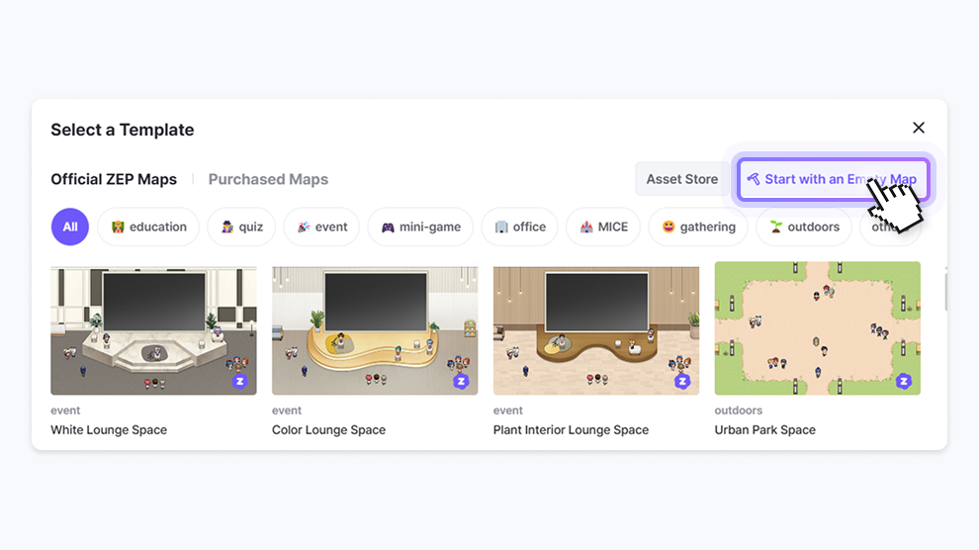This screenshot has height=550, width=979.
Task: Click the hammer icon on Empty Map button
Action: 754,179
